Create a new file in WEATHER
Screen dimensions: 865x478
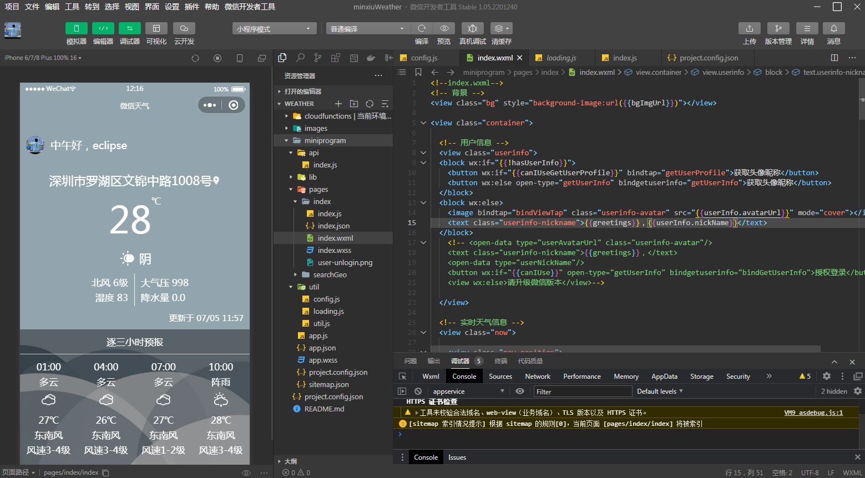click(x=338, y=104)
